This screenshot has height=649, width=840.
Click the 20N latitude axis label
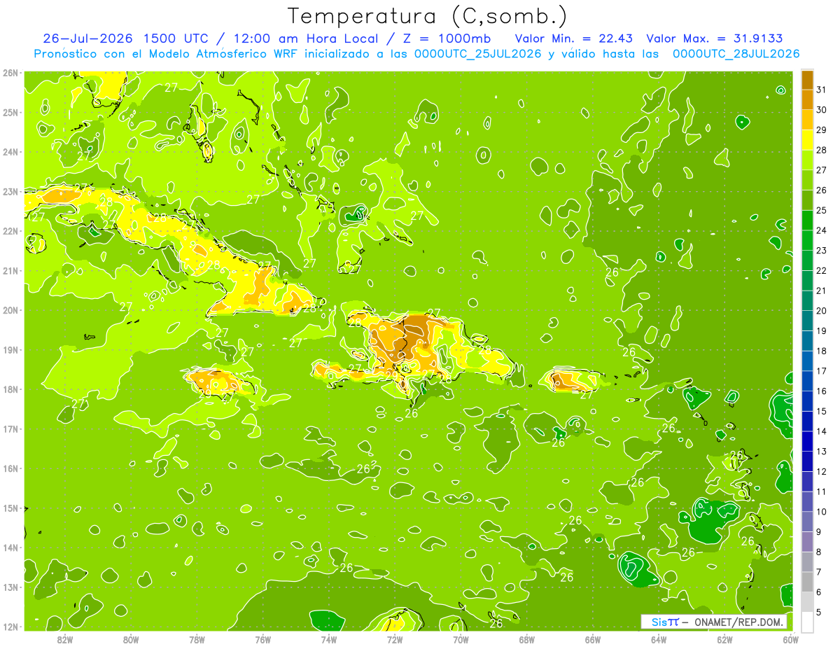coord(10,310)
